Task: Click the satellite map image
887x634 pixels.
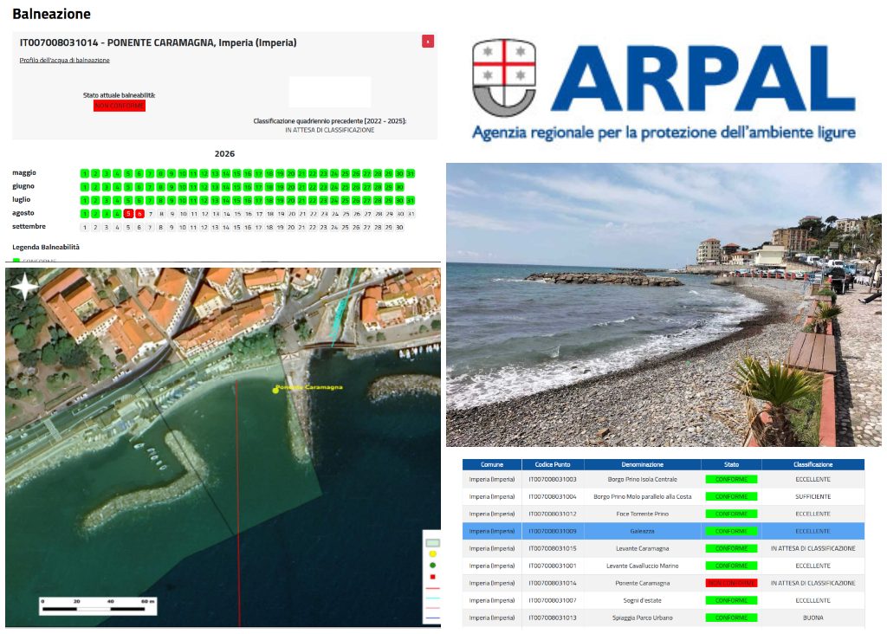Action: click(x=223, y=448)
